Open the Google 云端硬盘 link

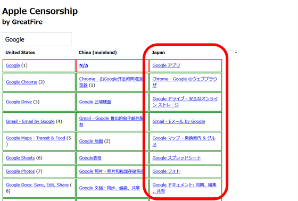(95, 102)
